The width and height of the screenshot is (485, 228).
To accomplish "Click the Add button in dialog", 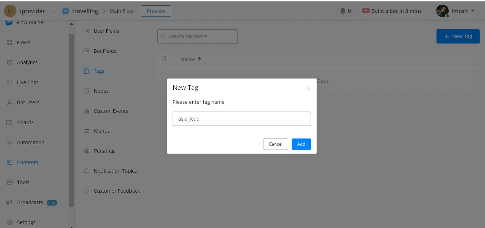I will 301,144.
